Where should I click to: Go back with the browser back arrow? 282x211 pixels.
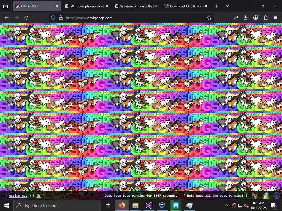point(7,18)
